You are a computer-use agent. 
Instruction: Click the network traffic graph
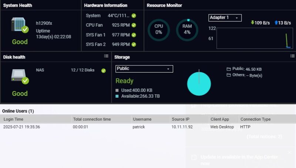tap(255, 38)
